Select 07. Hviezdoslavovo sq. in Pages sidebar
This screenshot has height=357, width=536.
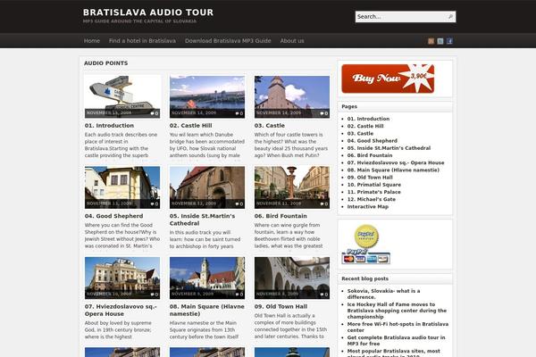pyautogui.click(x=396, y=162)
